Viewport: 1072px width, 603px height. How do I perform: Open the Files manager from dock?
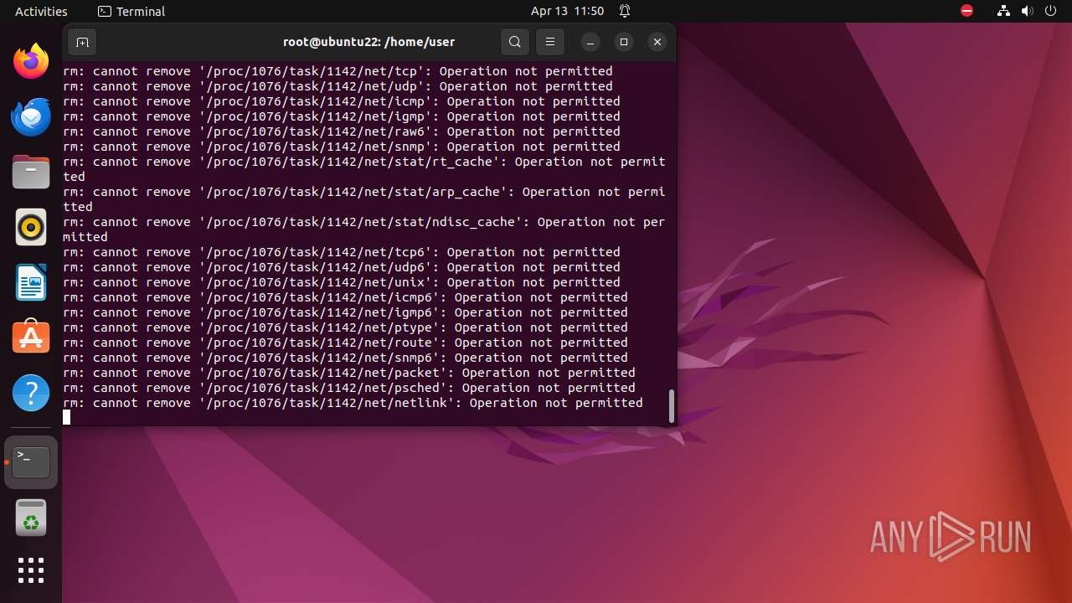click(x=31, y=172)
